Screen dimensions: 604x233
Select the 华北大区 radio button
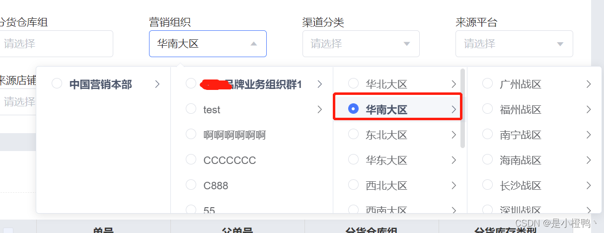(x=353, y=83)
